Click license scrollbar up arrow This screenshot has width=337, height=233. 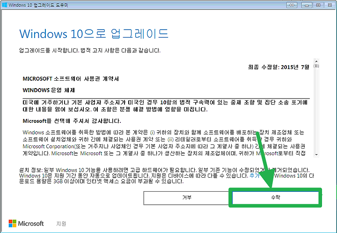(316, 61)
